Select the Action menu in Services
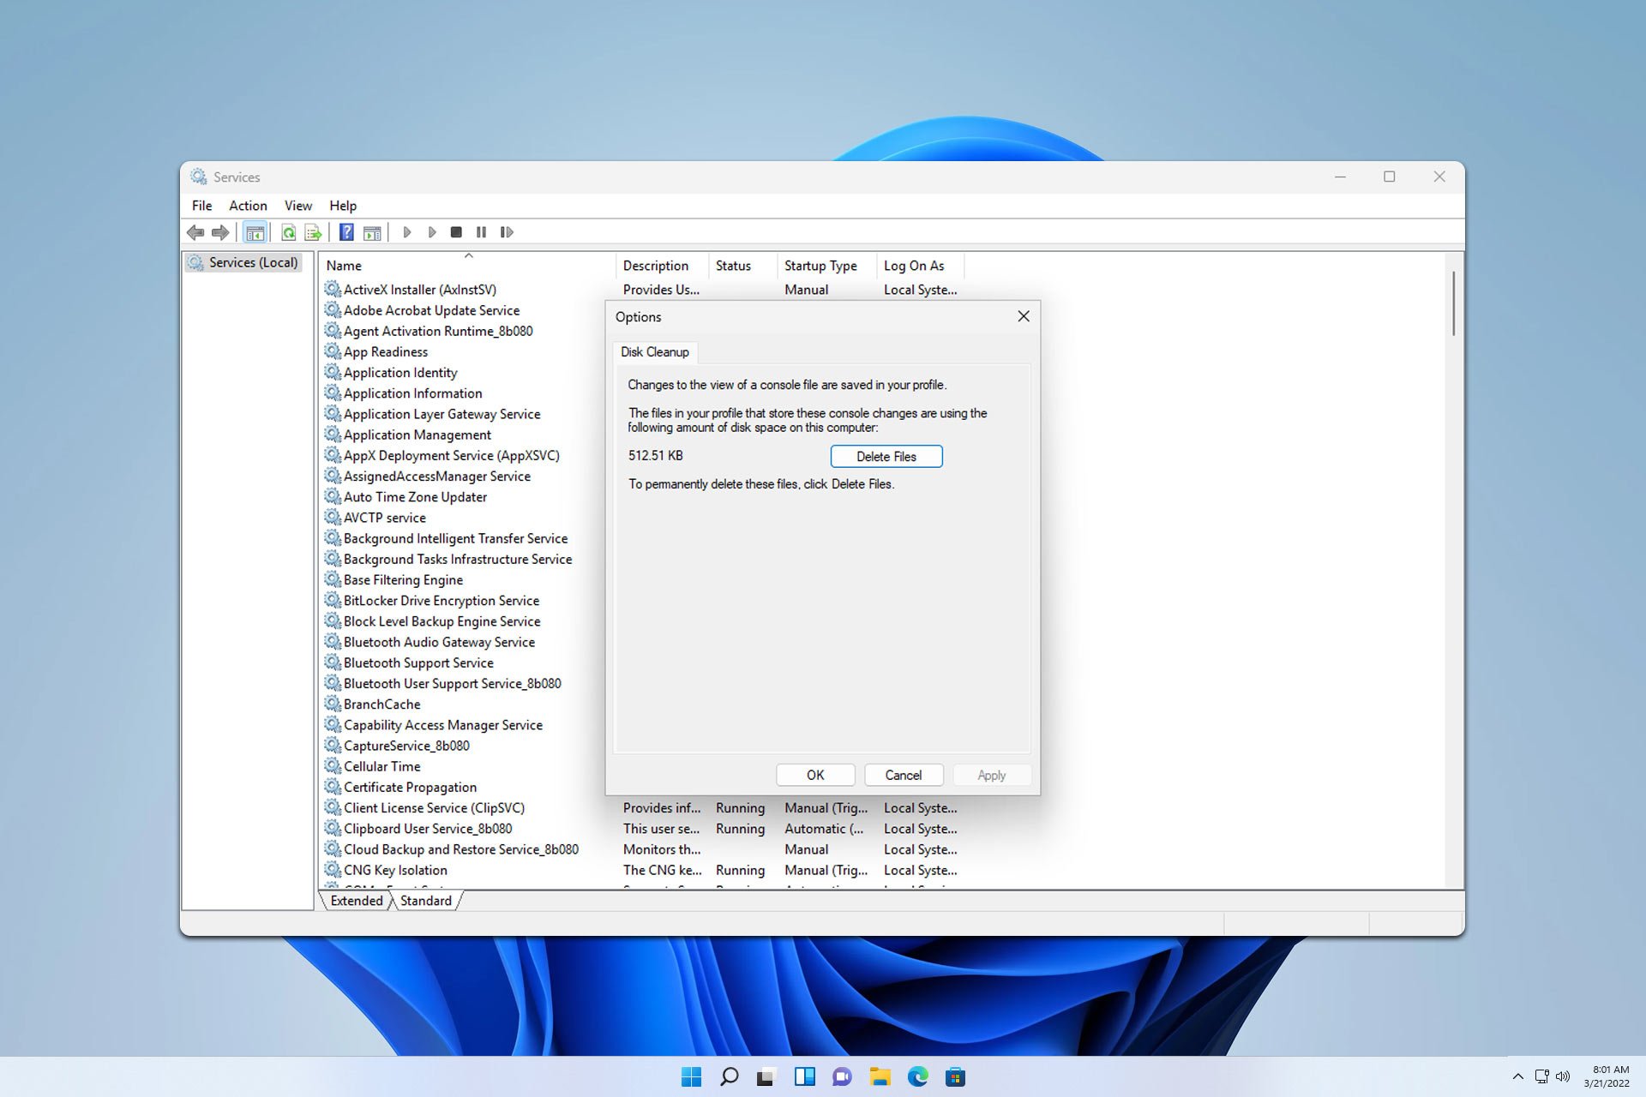1646x1097 pixels. click(x=246, y=205)
